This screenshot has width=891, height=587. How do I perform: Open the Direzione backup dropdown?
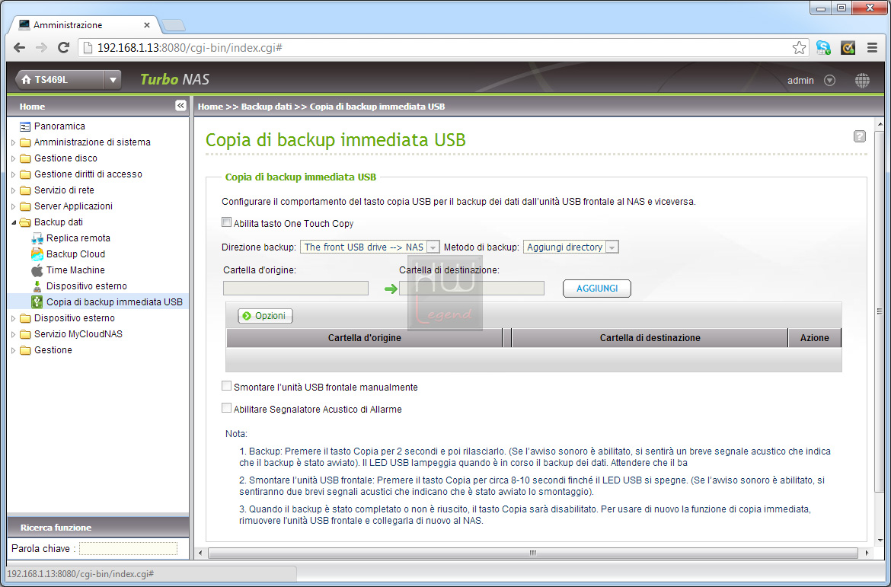[370, 247]
